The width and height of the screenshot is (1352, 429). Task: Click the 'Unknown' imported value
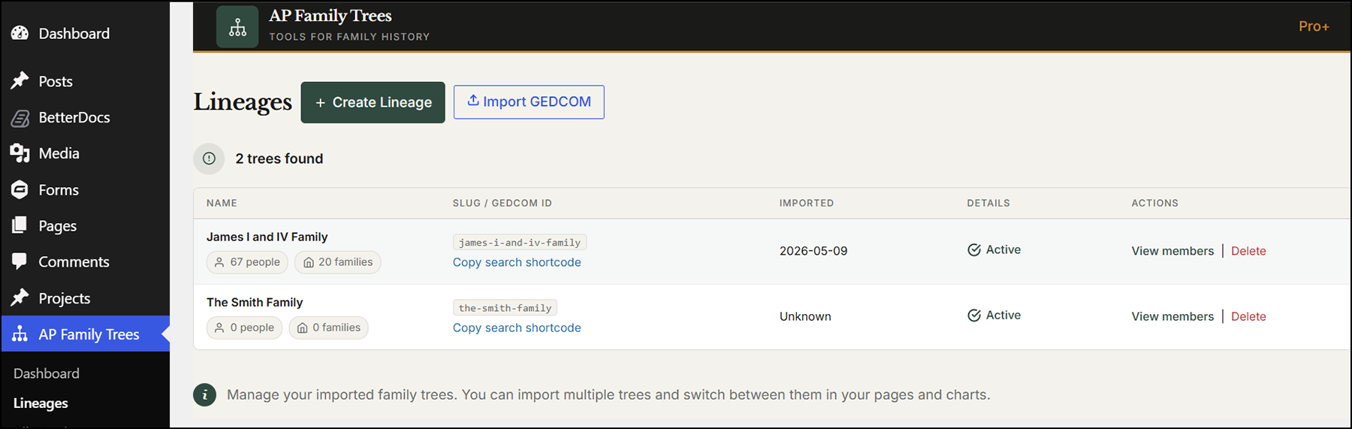805,316
